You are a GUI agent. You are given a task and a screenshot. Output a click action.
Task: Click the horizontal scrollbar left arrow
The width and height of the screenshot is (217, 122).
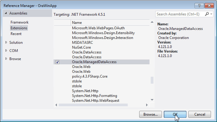pos(56,105)
